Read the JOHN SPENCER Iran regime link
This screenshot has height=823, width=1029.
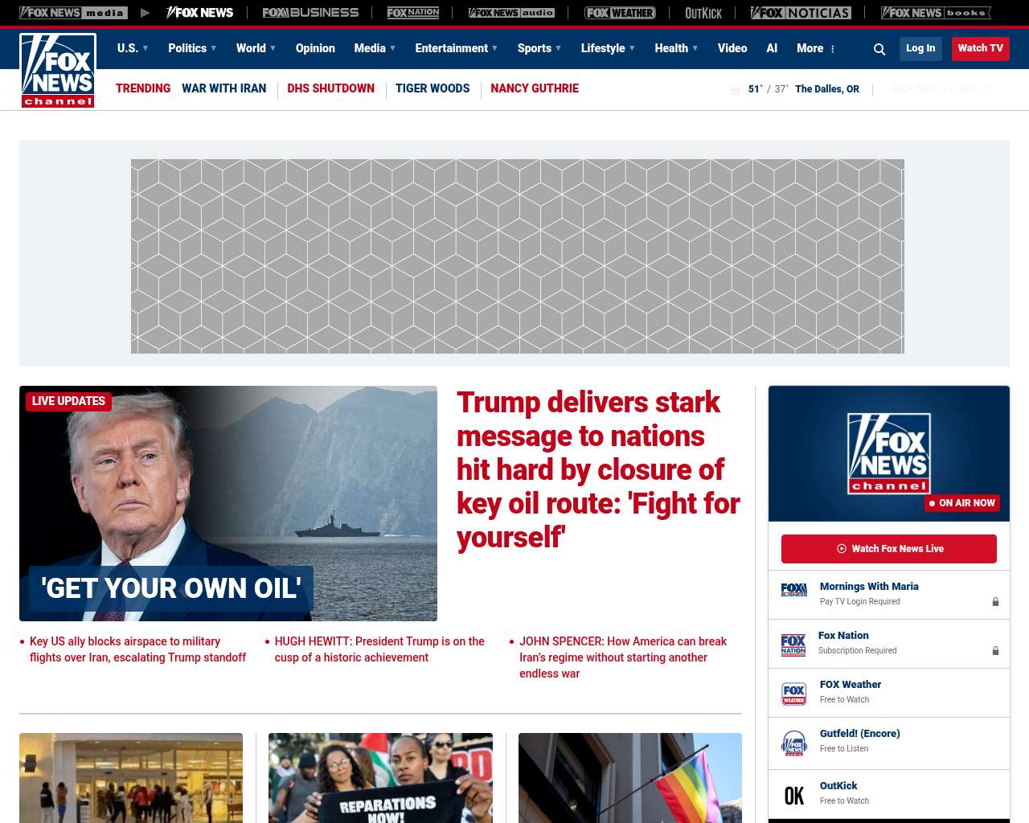(623, 657)
